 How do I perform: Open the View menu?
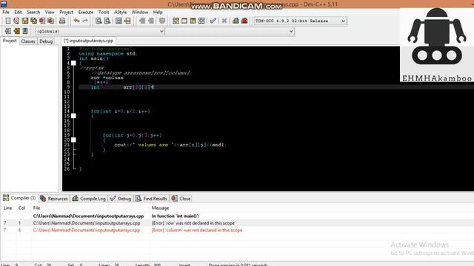click(50, 12)
